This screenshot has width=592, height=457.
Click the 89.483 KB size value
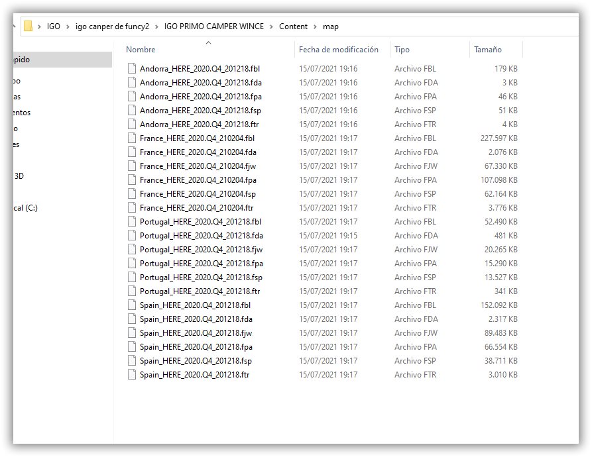(501, 333)
